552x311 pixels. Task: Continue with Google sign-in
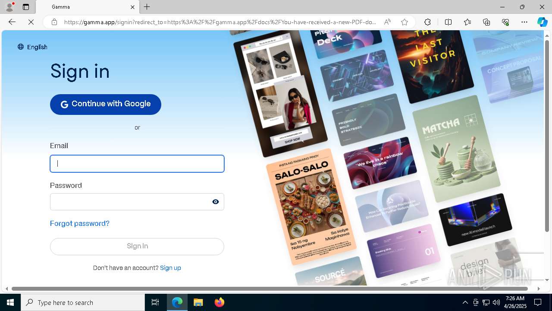coord(106,104)
